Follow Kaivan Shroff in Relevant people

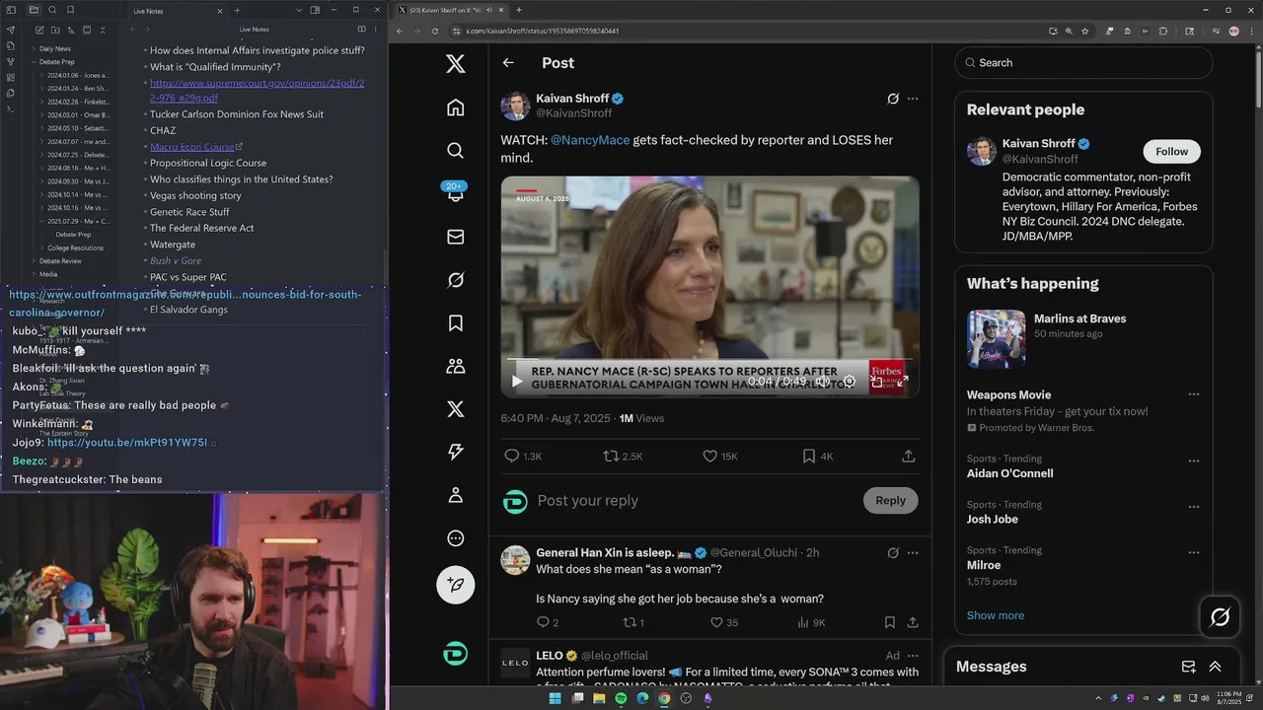tap(1171, 151)
